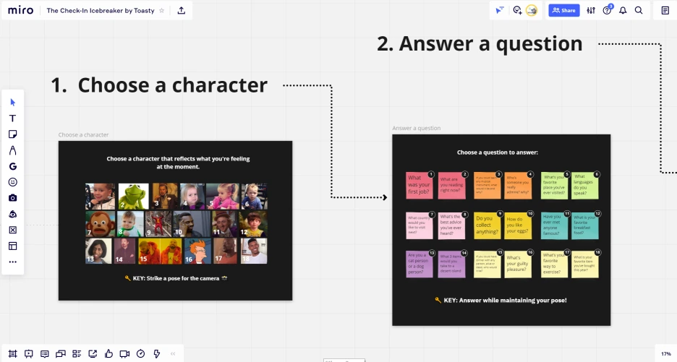Image resolution: width=677 pixels, height=362 pixels.
Task: Select sticky 'Do you collect anything?'
Action: 487,225
